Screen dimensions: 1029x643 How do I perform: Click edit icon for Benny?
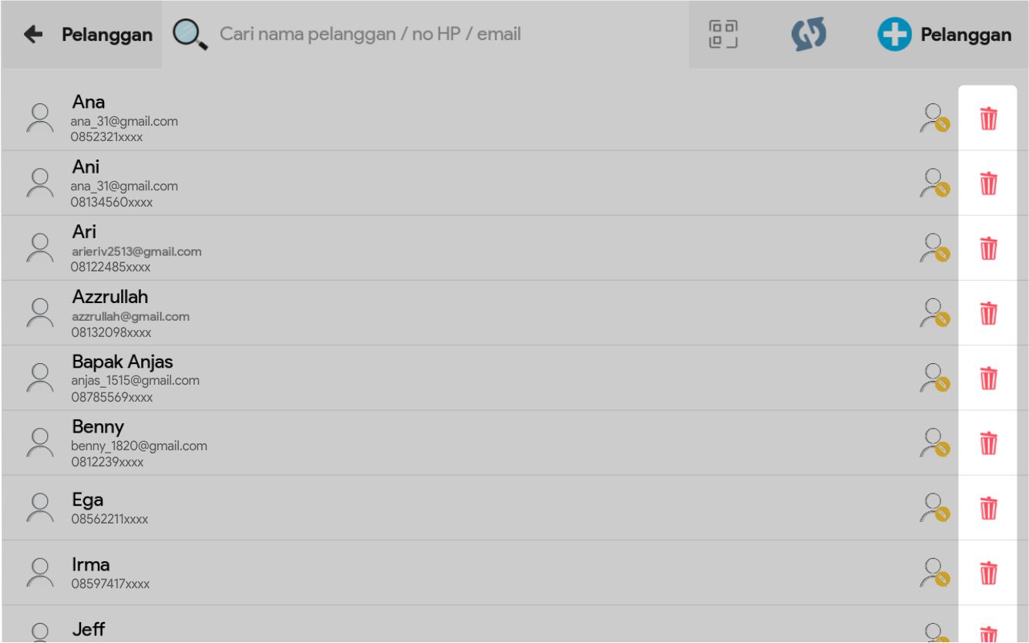click(934, 443)
